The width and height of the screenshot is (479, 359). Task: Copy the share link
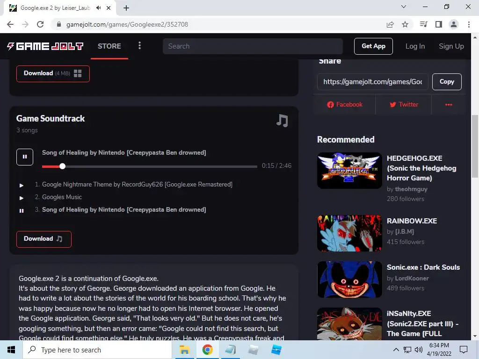pos(447,82)
